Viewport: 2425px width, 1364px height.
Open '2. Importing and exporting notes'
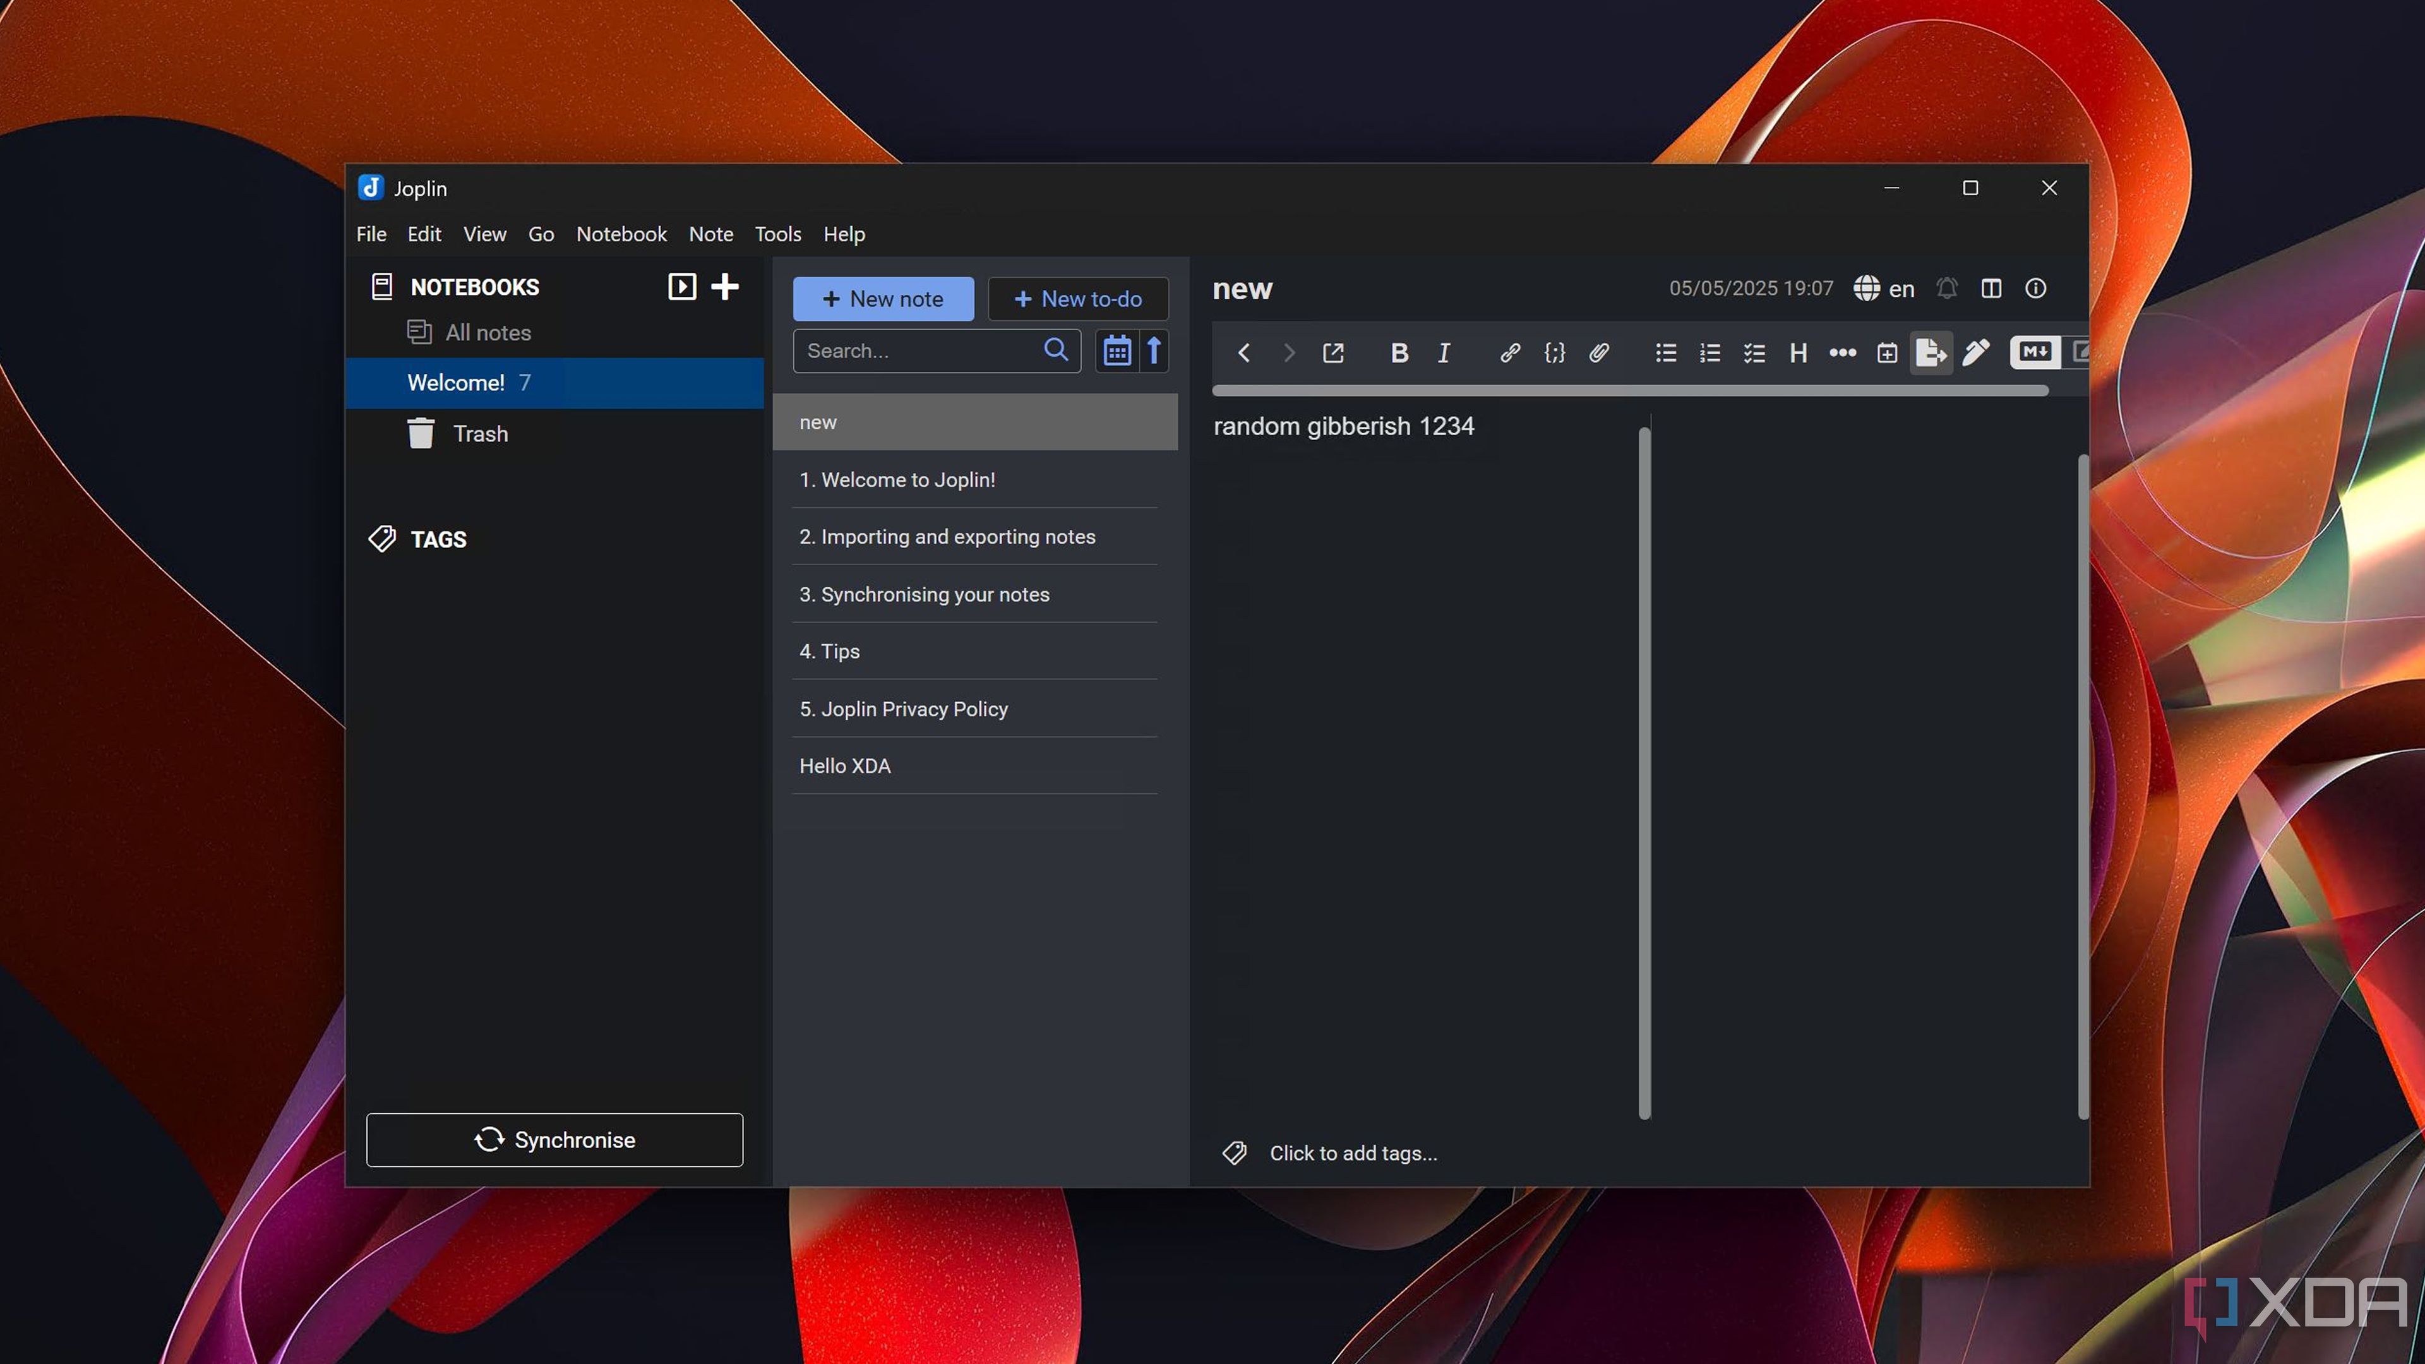pos(975,537)
